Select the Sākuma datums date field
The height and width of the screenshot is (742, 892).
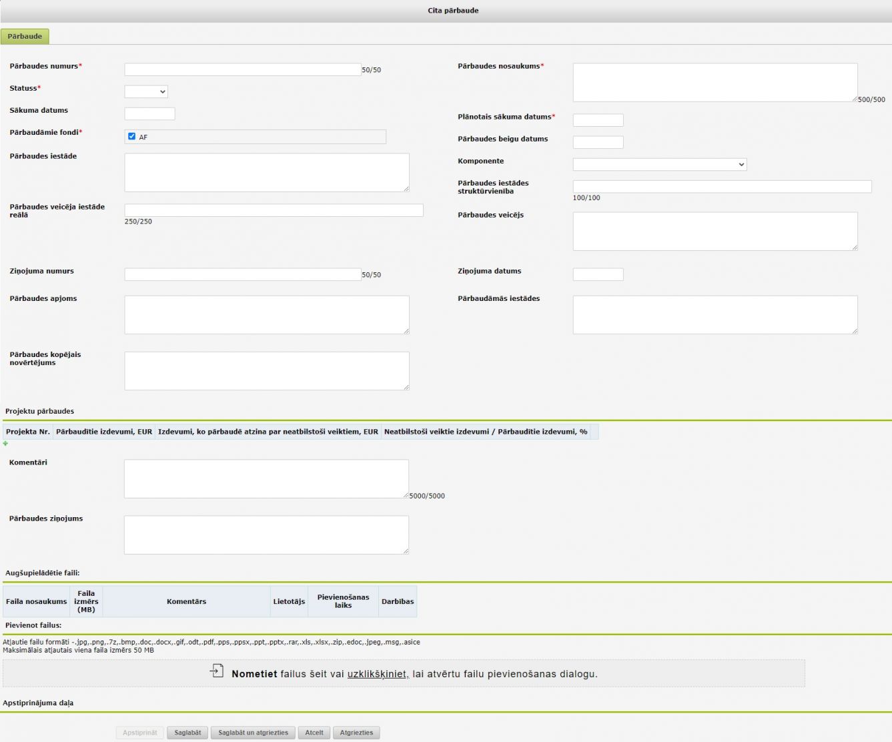(x=149, y=114)
